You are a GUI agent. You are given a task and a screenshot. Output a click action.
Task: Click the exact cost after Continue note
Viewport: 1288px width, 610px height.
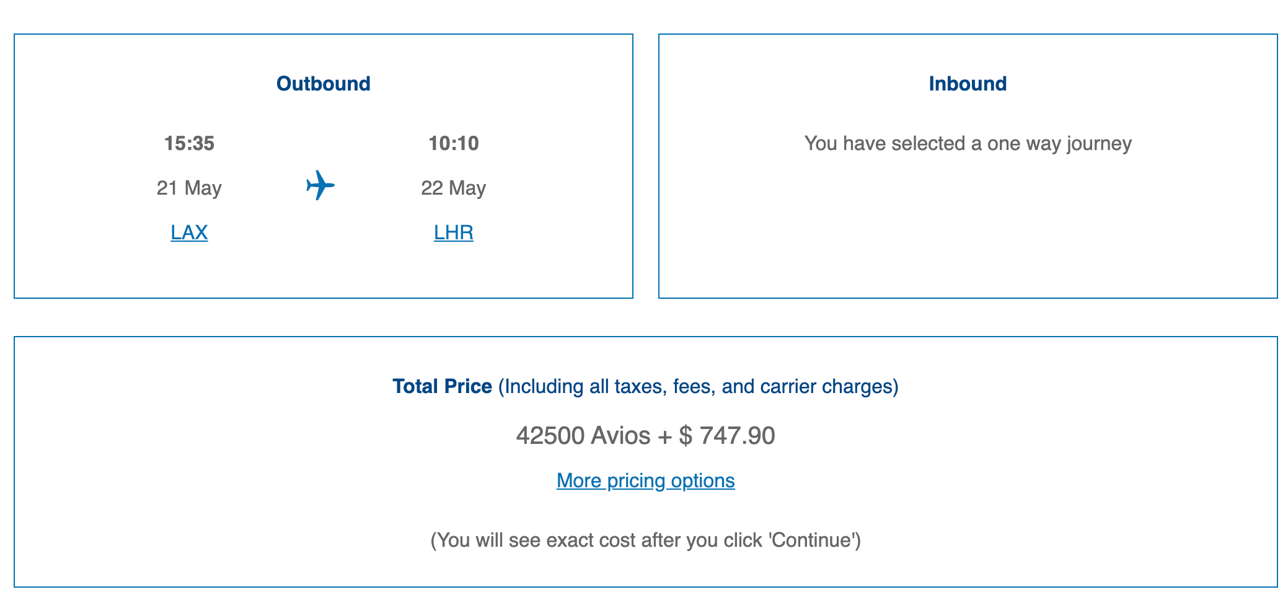[x=645, y=540]
